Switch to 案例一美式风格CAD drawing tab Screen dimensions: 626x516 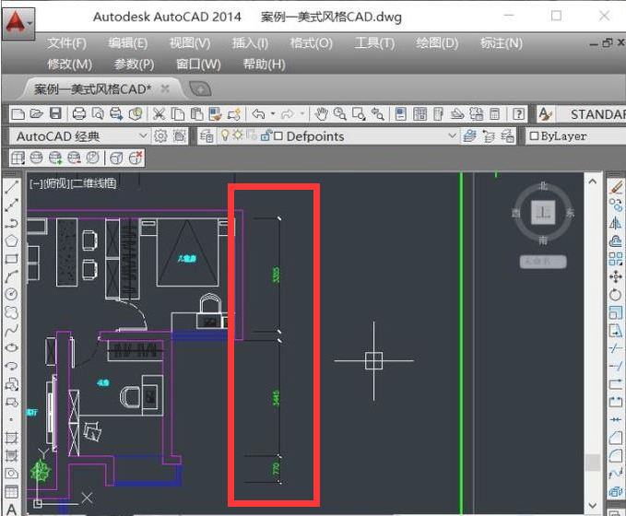tap(92, 88)
